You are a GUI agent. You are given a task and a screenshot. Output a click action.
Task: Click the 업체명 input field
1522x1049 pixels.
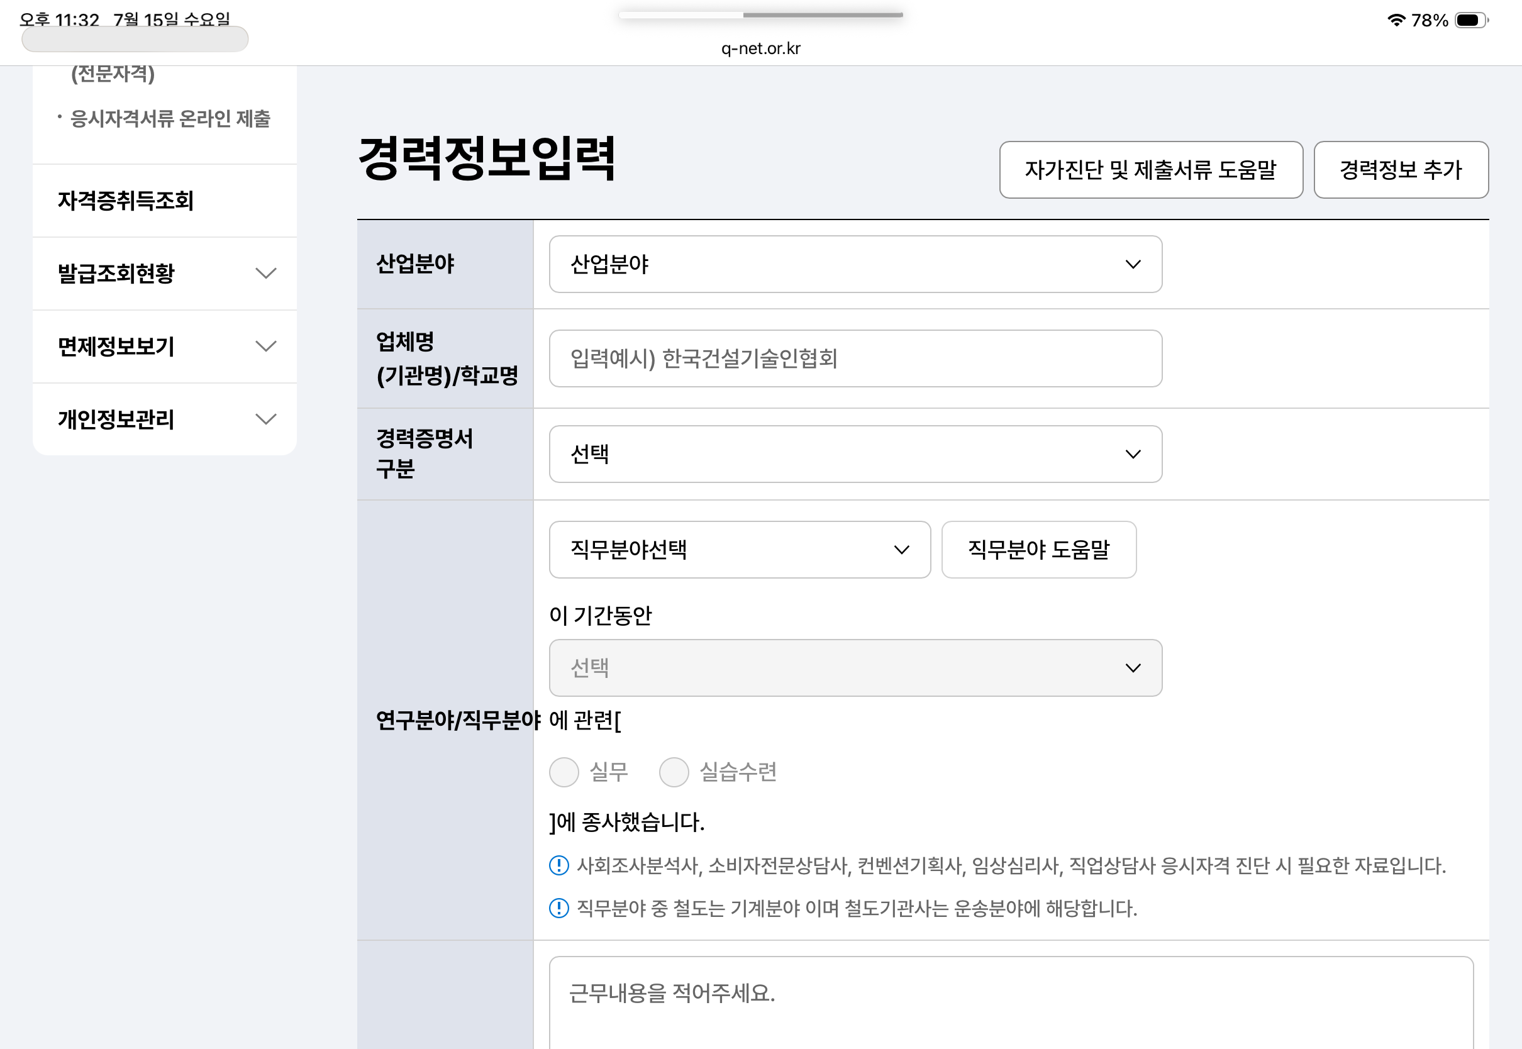coord(855,359)
